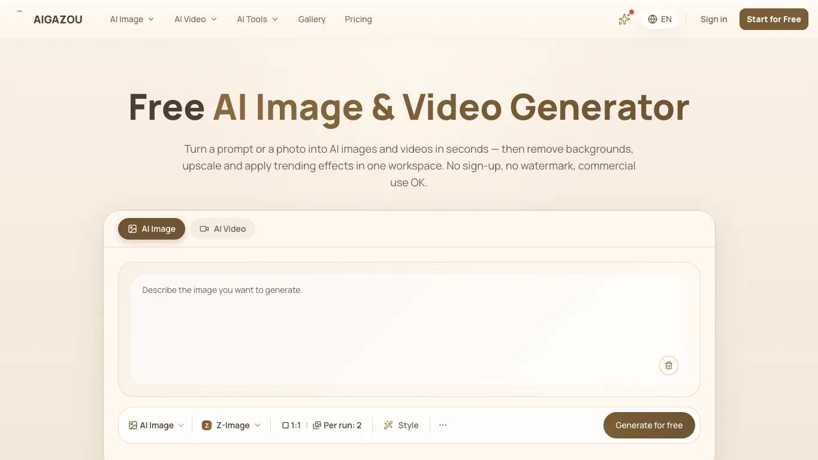Open the Style options
The height and width of the screenshot is (460, 818).
[x=401, y=425]
